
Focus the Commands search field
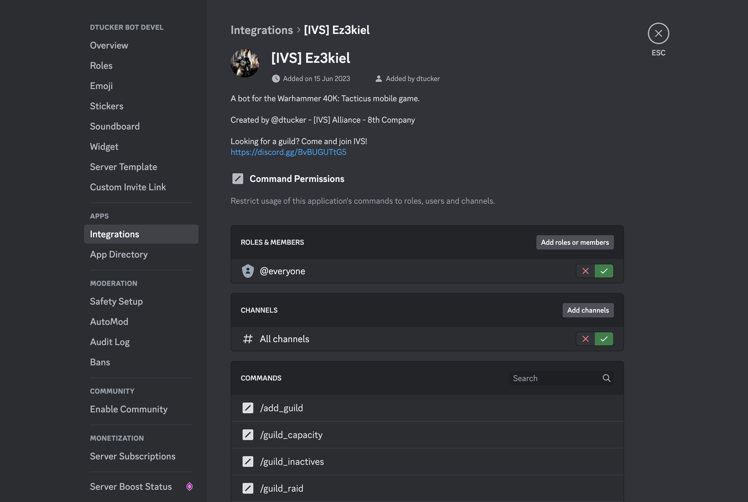click(x=561, y=378)
